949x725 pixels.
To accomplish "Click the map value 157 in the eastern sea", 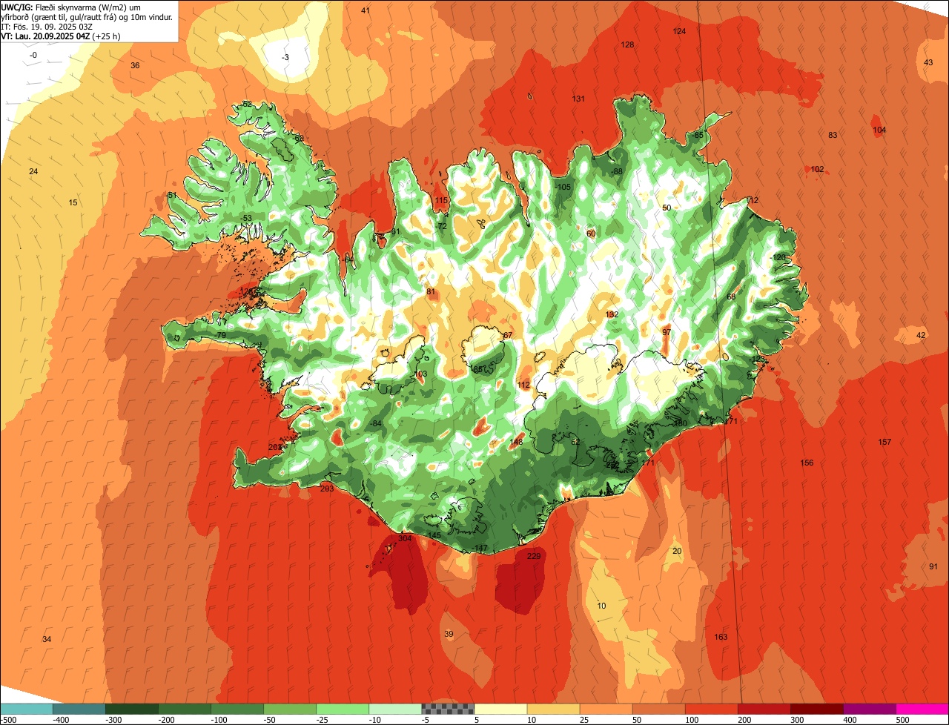I will 884,442.
